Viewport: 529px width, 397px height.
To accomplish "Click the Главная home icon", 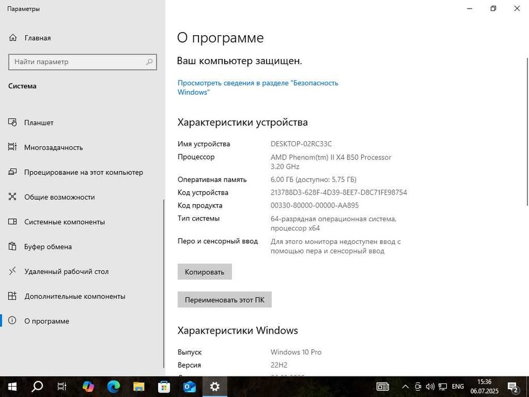I will pos(13,37).
